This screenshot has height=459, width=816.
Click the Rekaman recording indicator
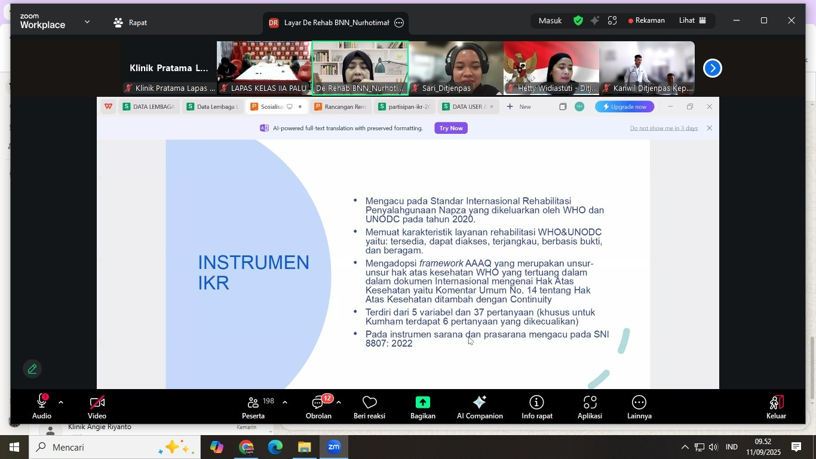(646, 21)
